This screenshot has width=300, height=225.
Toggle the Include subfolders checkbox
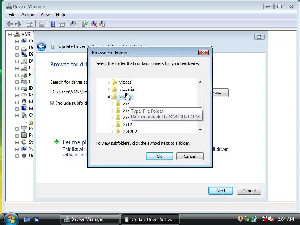pos(52,103)
